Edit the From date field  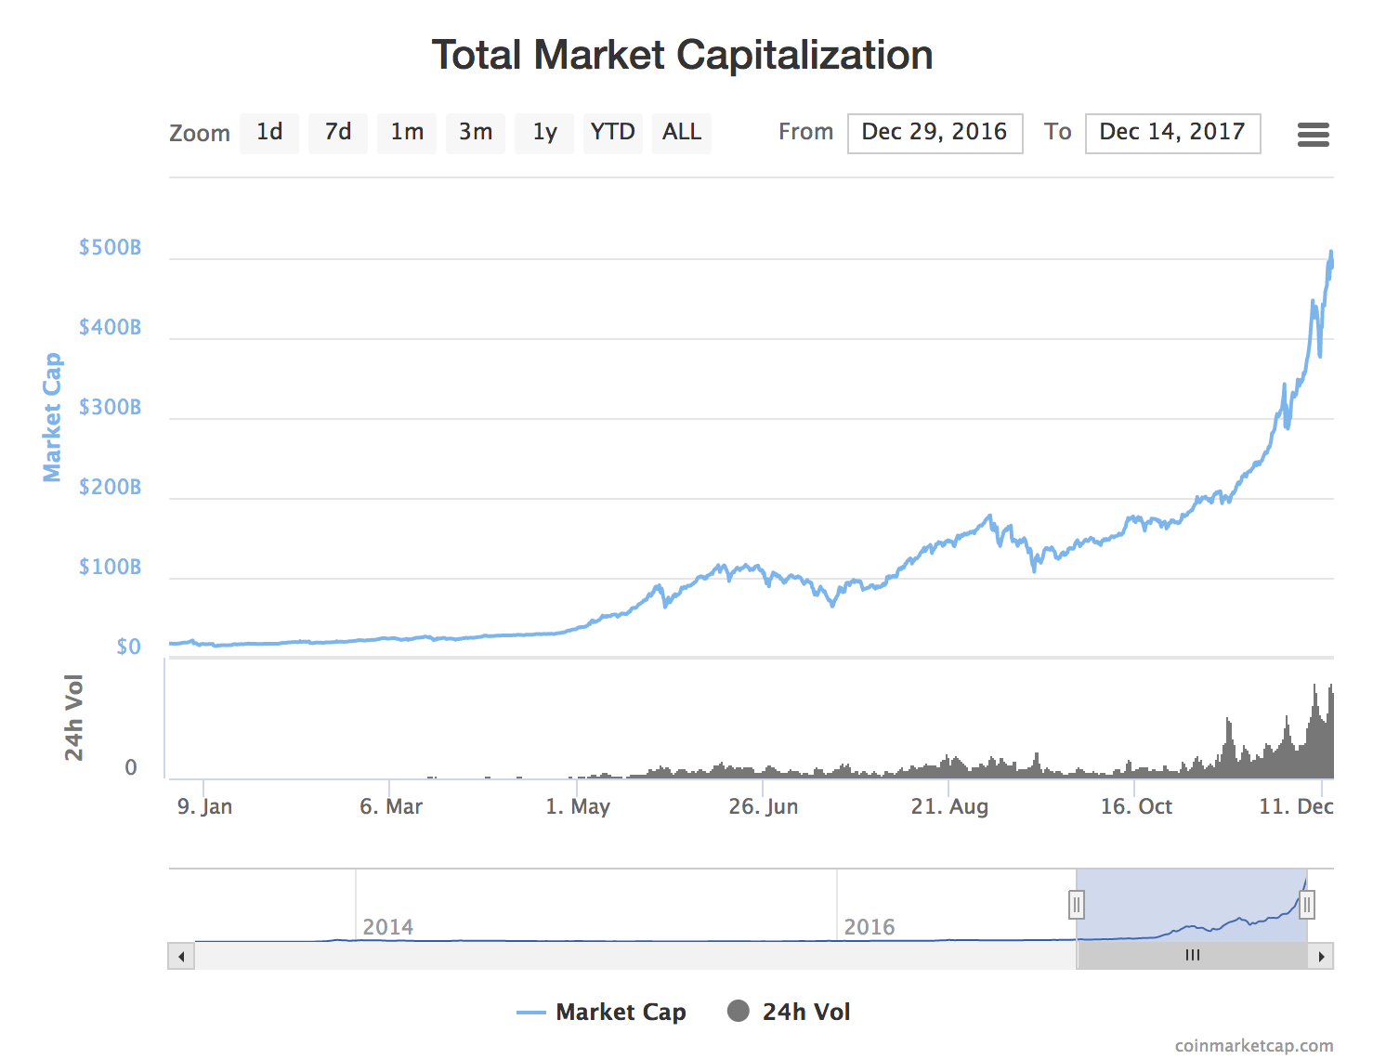pos(935,133)
